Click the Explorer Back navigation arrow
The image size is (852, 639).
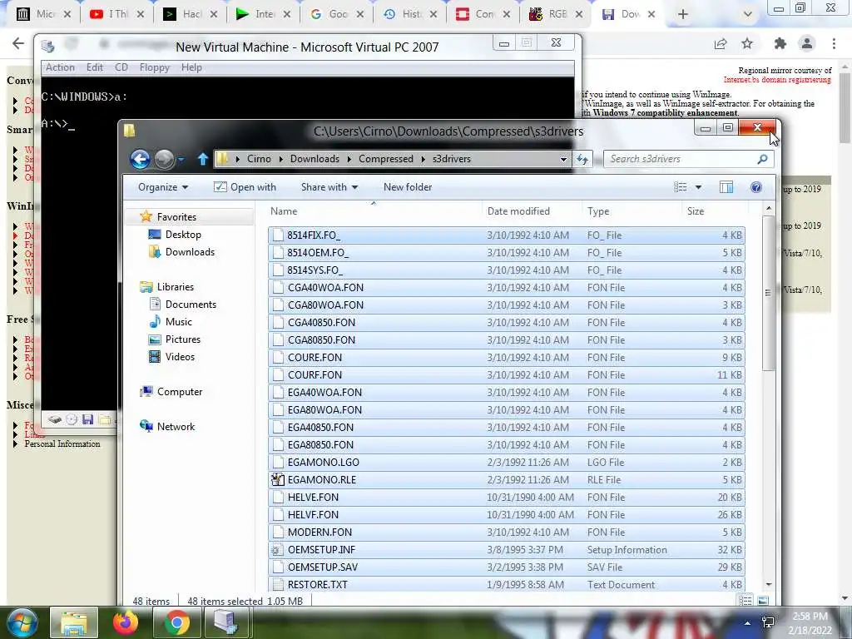tap(140, 159)
